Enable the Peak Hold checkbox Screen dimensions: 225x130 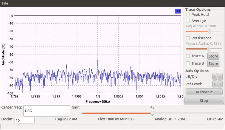point(188,15)
